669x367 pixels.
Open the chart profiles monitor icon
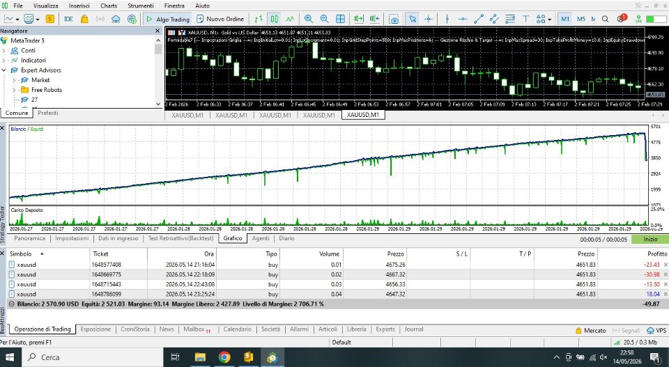29,19
